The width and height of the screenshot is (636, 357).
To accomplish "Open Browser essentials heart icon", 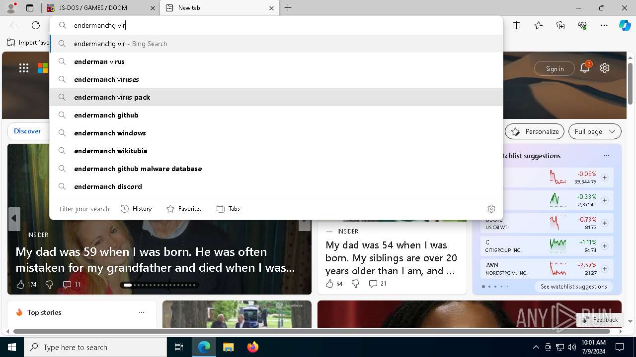I will point(582,25).
